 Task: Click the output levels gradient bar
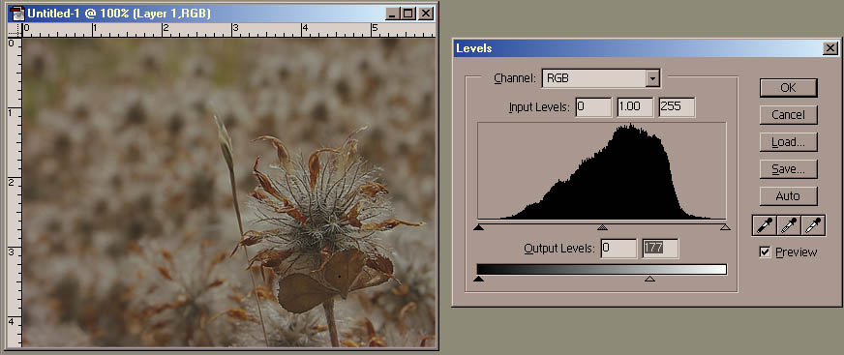tap(602, 269)
